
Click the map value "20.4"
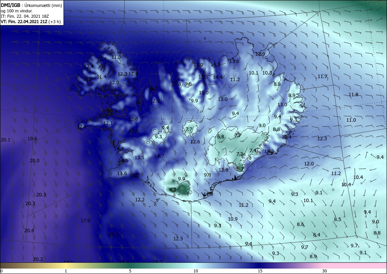click(29, 230)
